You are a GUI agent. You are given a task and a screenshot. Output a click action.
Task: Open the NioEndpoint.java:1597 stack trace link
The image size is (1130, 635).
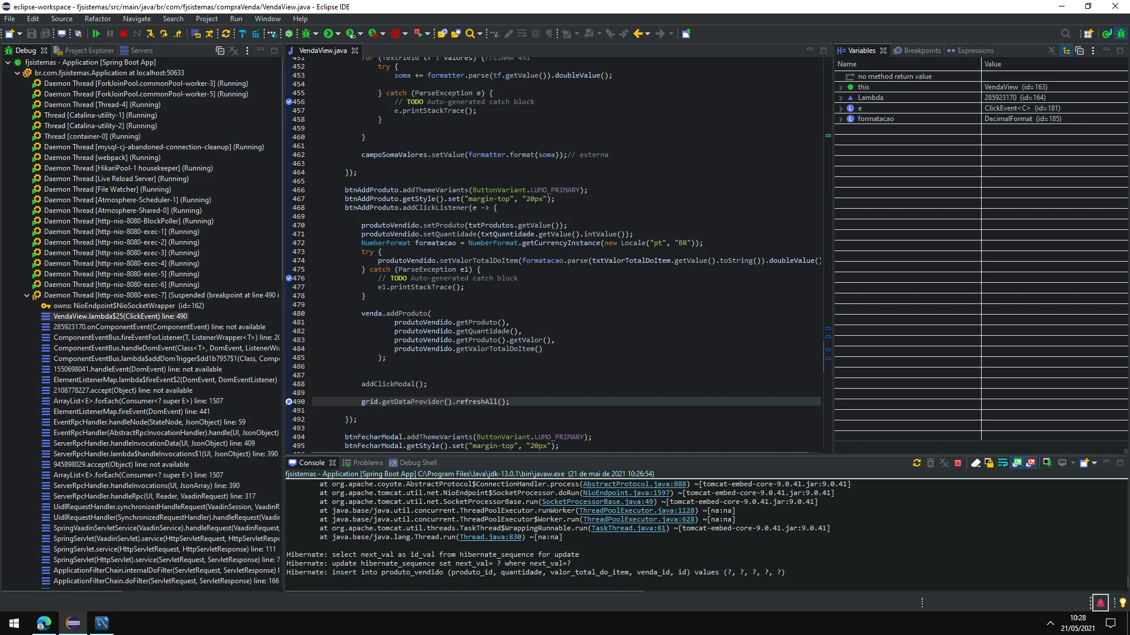pyautogui.click(x=626, y=493)
